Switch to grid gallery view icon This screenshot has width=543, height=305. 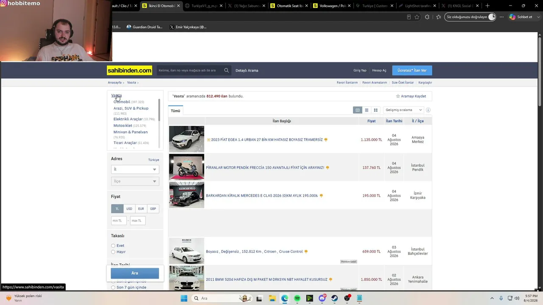375,110
